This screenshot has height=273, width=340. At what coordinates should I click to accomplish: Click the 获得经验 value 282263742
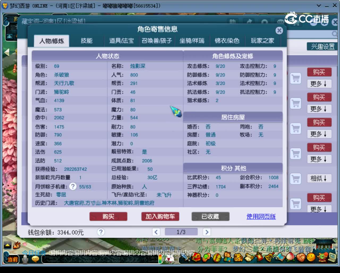point(75,169)
